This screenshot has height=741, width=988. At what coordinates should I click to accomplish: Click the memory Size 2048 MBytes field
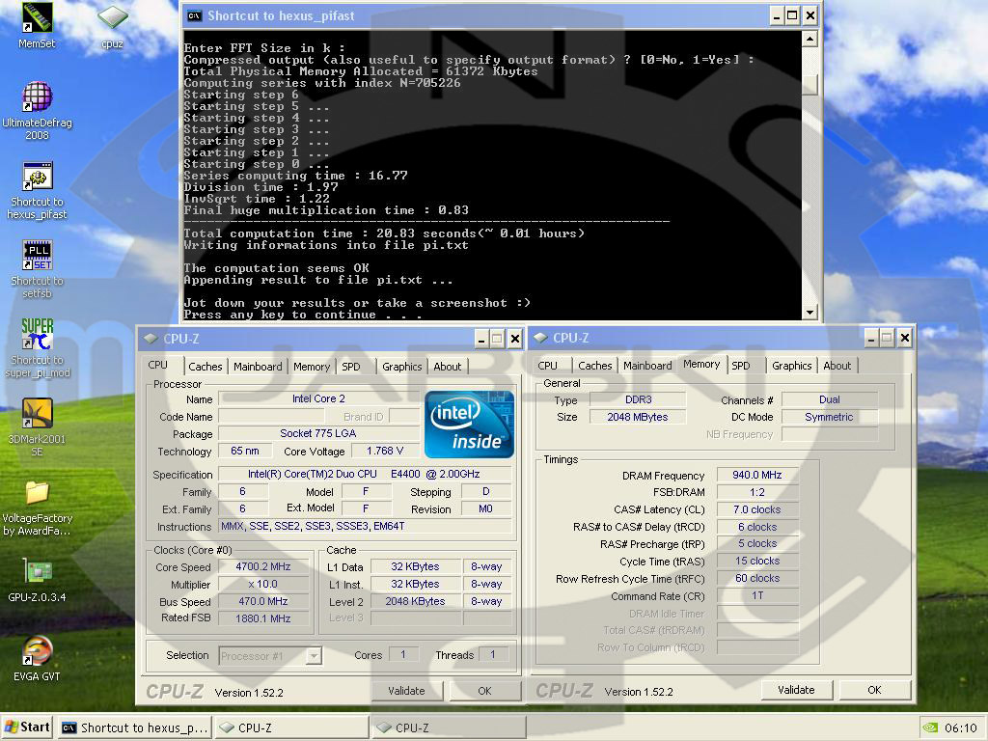638,417
